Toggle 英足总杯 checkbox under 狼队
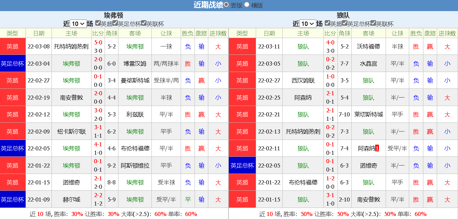 point(345,23)
